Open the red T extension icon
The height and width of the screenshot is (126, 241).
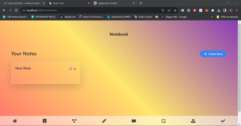(x=195, y=10)
